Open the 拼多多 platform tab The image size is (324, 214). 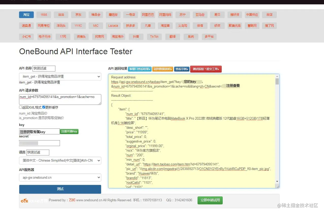(x=131, y=26)
